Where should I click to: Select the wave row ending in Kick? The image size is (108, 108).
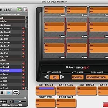(x=11, y=85)
